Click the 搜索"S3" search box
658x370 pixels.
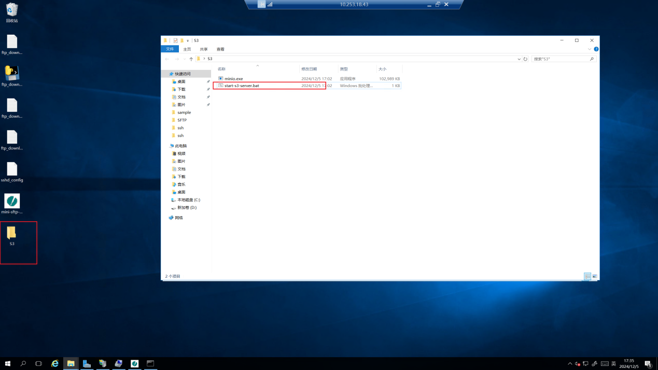click(563, 59)
